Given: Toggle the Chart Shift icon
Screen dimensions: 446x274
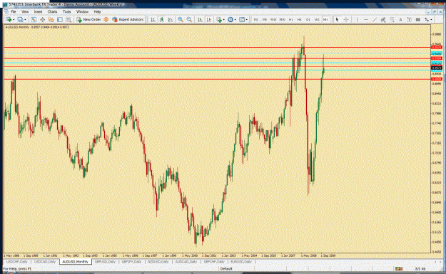Looking at the screenshot, I should (209, 20).
